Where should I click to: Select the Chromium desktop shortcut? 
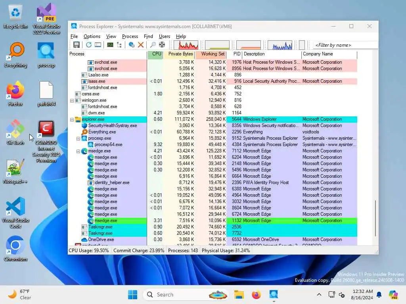15,249
